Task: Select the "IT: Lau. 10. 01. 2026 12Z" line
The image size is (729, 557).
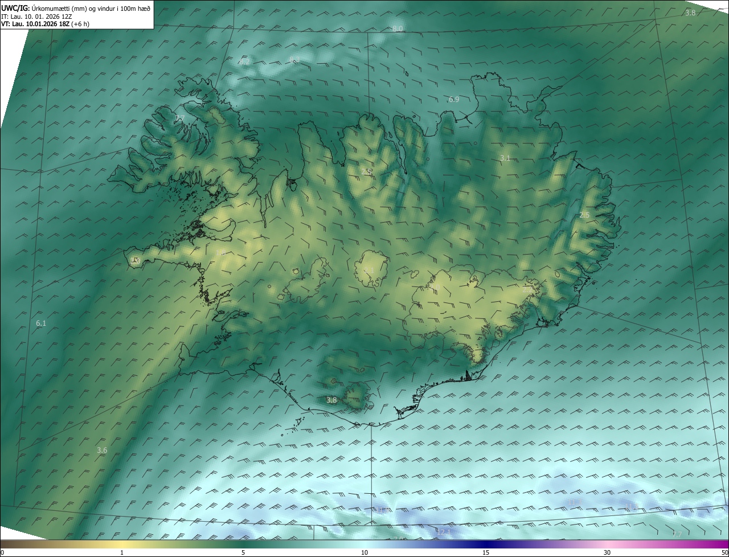Action: tap(36, 17)
